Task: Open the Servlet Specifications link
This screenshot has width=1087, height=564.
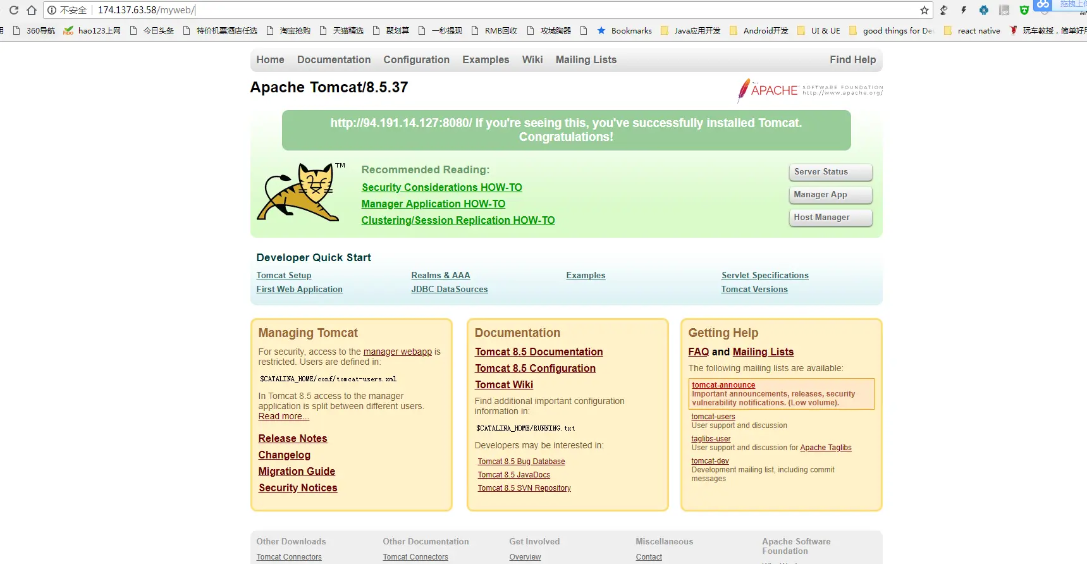Action: pos(765,276)
